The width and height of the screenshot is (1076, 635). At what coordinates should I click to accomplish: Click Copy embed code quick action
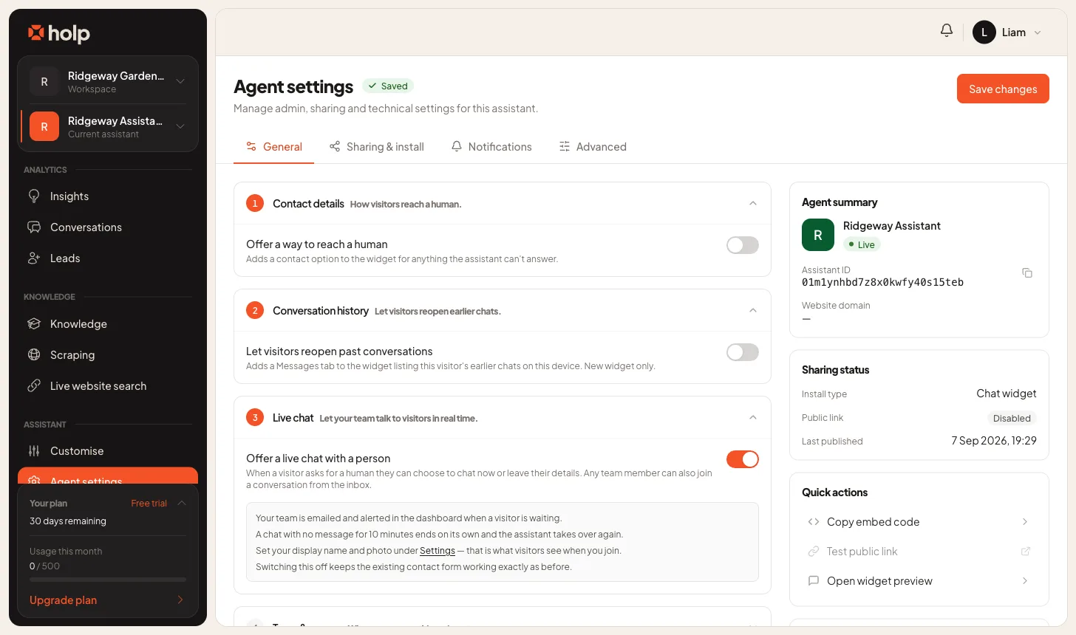[919, 522]
